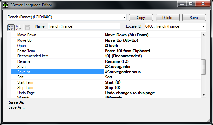Edit value 'Undo changes to this page'
The image size is (213, 125).
pyautogui.click(x=152, y=93)
